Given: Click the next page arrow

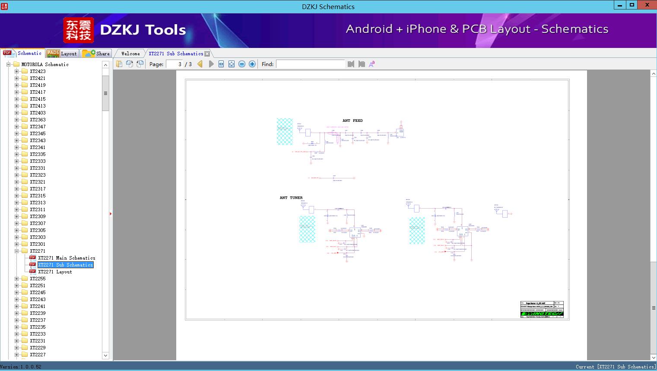Looking at the screenshot, I should 211,64.
